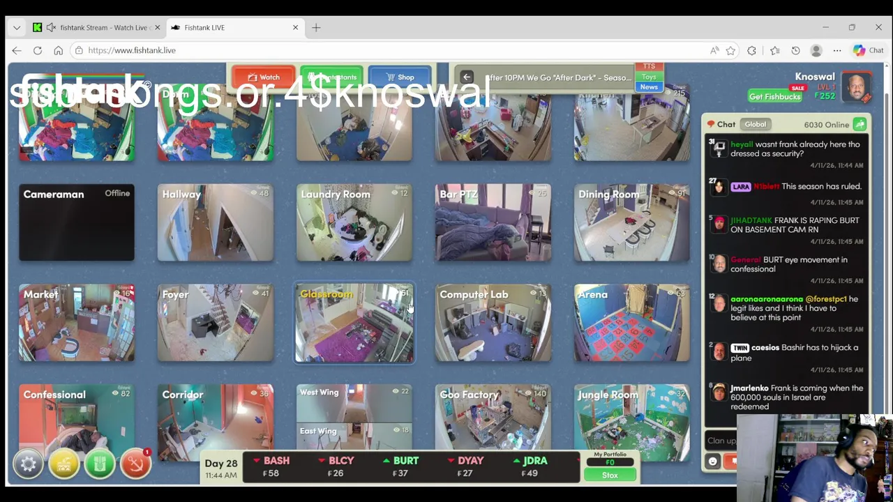This screenshot has height=502, width=893.
Task: Close the fishtank Stream tab
Action: 157,27
